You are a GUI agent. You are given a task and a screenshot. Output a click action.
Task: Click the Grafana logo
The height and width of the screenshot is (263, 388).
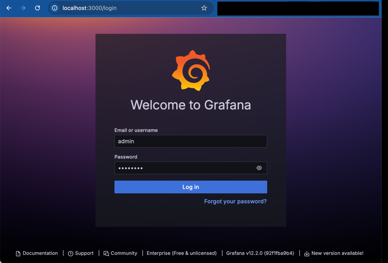(191, 70)
